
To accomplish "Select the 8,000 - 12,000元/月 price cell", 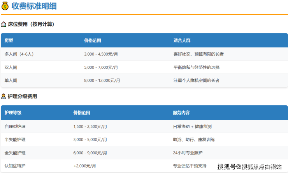I will 102,80.
